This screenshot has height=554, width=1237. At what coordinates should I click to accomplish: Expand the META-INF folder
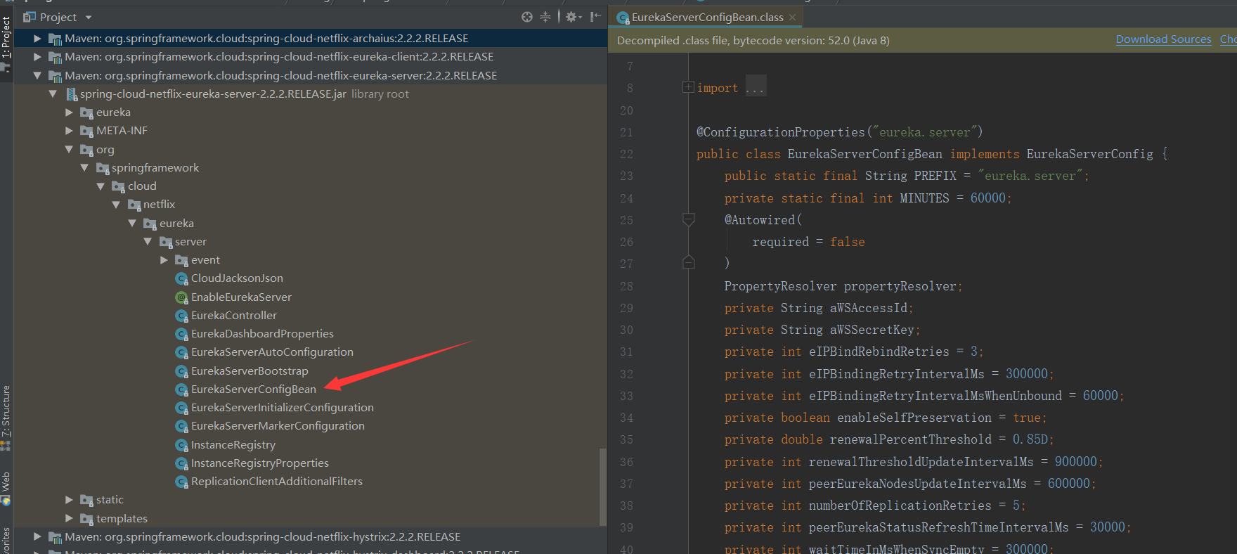(x=69, y=130)
